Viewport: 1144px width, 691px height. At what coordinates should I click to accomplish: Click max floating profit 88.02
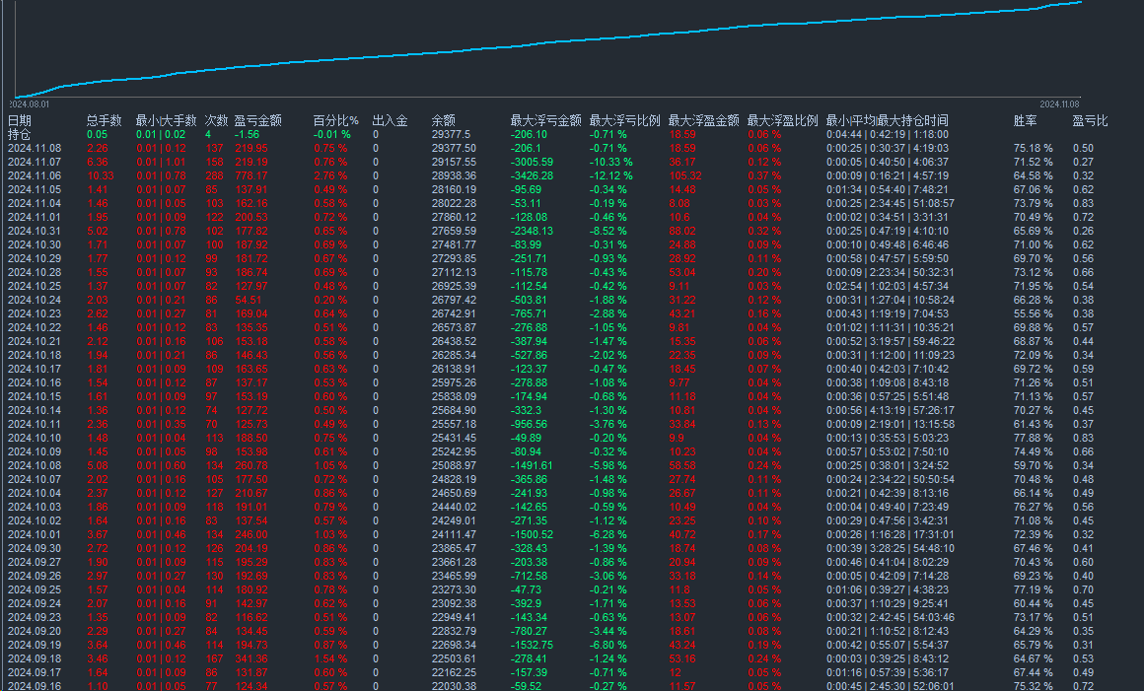point(682,231)
